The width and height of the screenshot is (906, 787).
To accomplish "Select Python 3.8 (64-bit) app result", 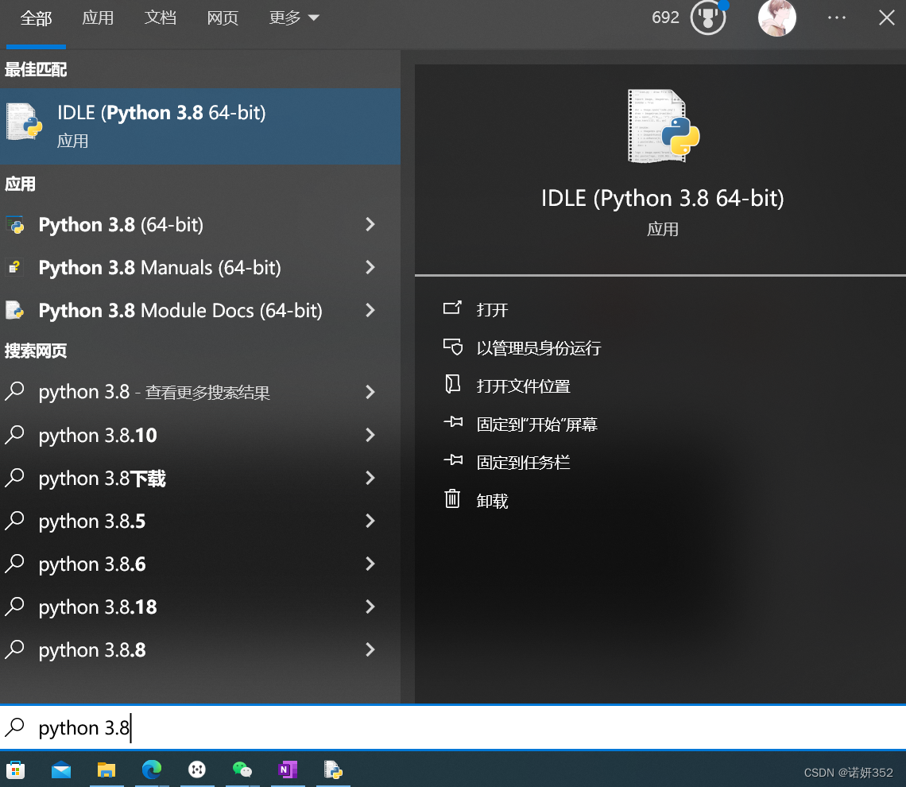I will click(200, 224).
